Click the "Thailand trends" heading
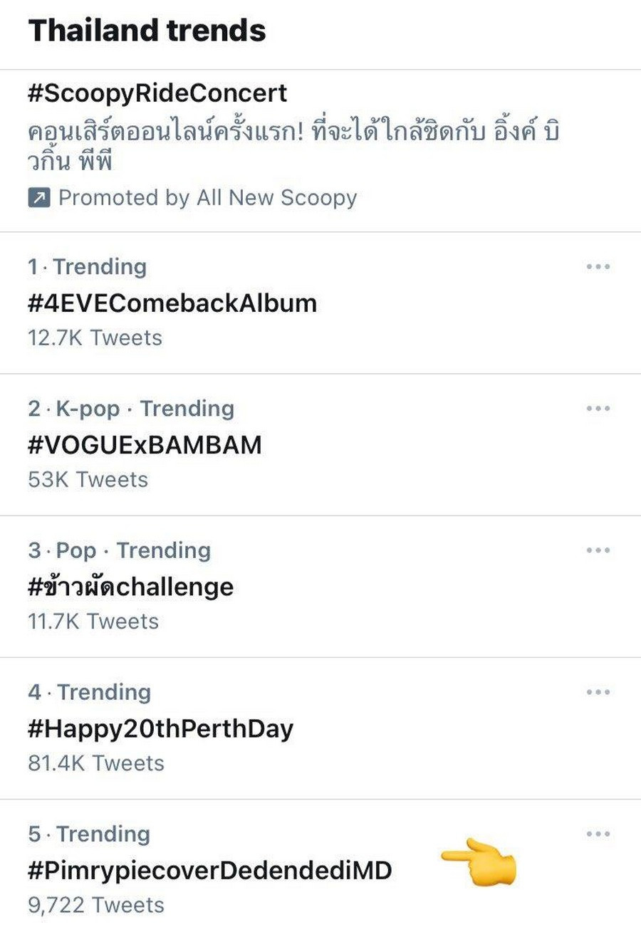The width and height of the screenshot is (641, 932). click(x=147, y=31)
